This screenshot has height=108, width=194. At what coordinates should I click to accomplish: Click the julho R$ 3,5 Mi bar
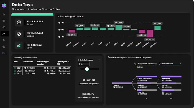click(x=119, y=27)
